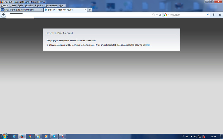Image resolution: width=223 pixels, height=139 pixels.
Task: Reload the page with the refresh icon
Action: [x=160, y=15]
